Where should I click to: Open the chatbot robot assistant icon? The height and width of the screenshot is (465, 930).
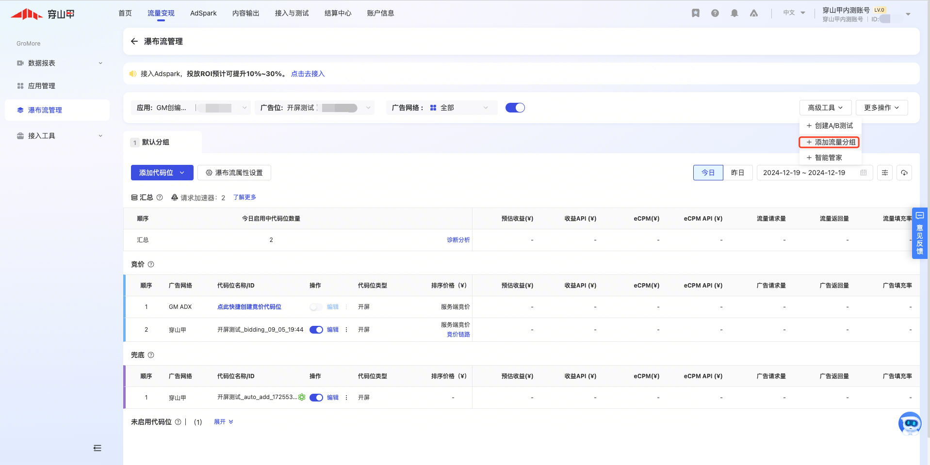(x=910, y=423)
